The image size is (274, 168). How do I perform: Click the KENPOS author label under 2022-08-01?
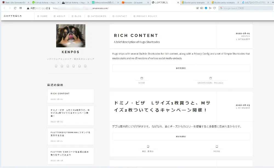click(x=246, y=36)
